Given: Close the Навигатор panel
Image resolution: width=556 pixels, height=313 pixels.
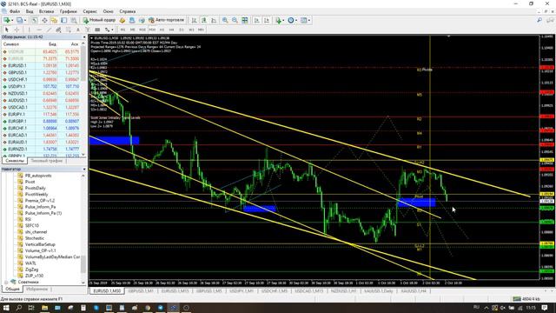Looking at the screenshot, I should click(84, 170).
